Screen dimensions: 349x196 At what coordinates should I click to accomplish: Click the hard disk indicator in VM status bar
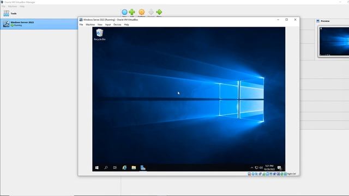249,174
